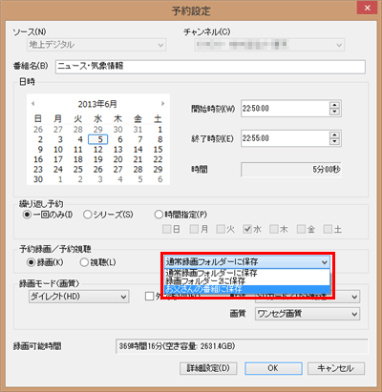382x392 pixels.
Task: Select June 23 in calendar
Action: pos(38,170)
